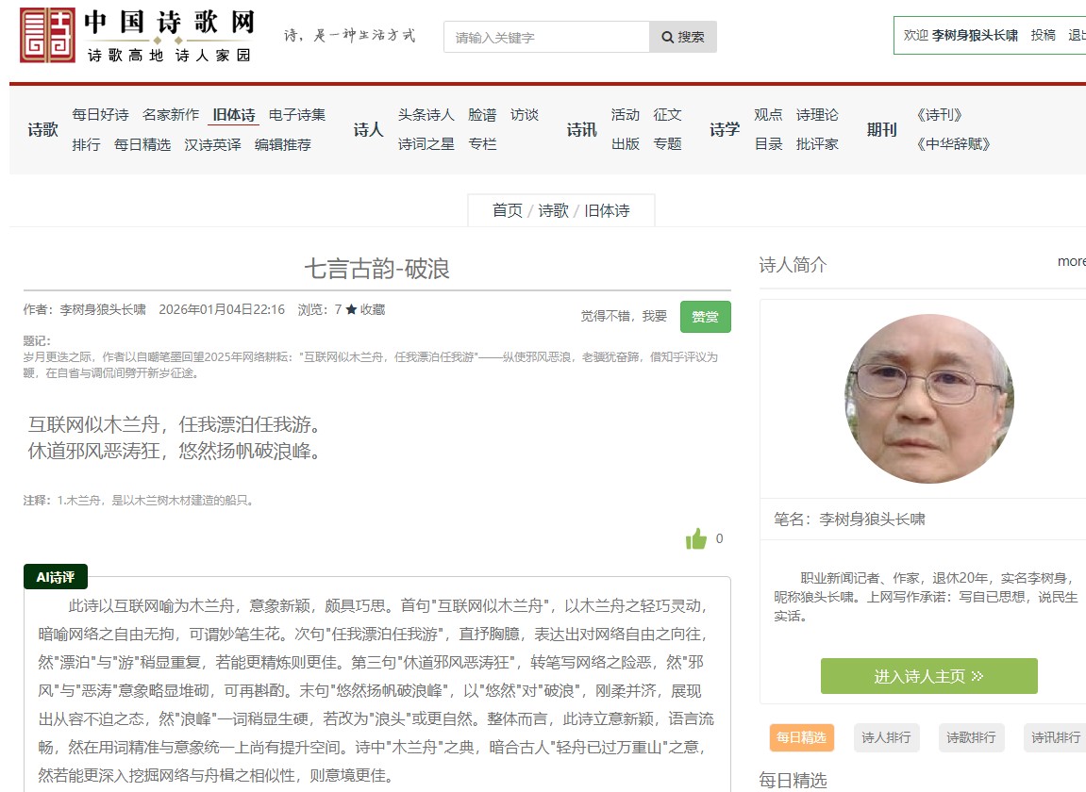This screenshot has width=1086, height=792.
Task: Click 诗歌 breadcrumb link
Action: pos(553,210)
